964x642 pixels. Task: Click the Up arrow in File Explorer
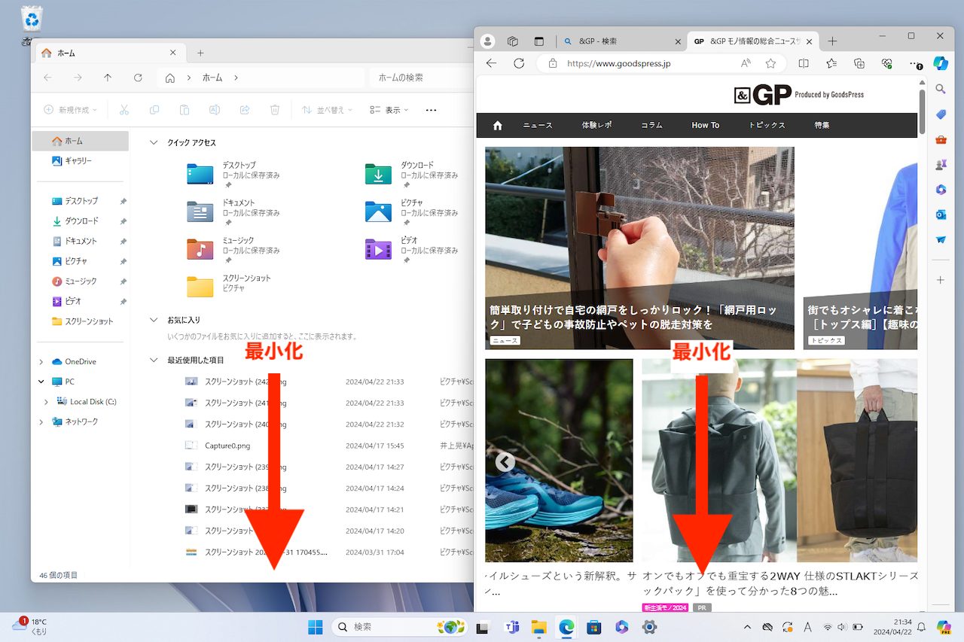pyautogui.click(x=108, y=78)
